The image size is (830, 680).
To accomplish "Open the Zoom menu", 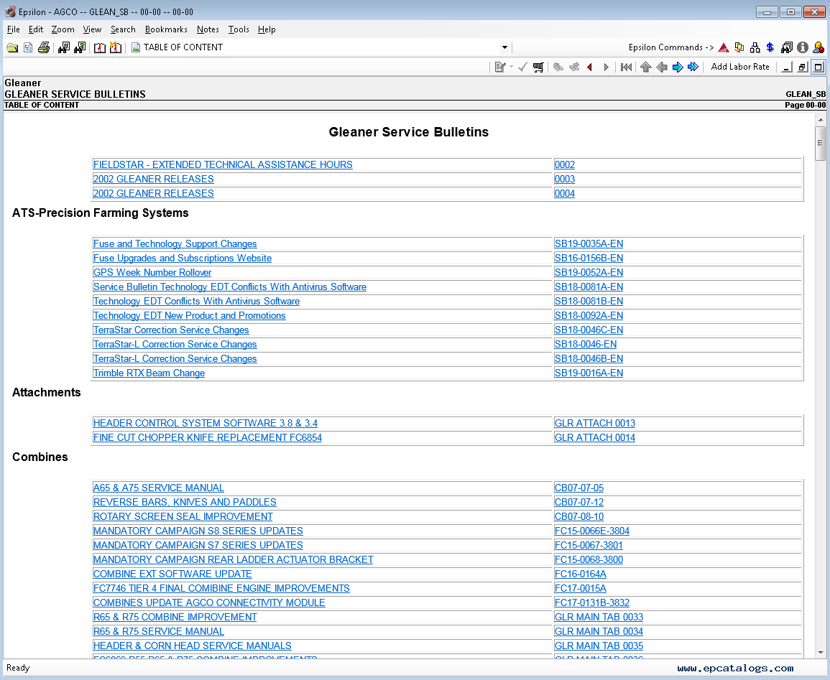I will (63, 29).
